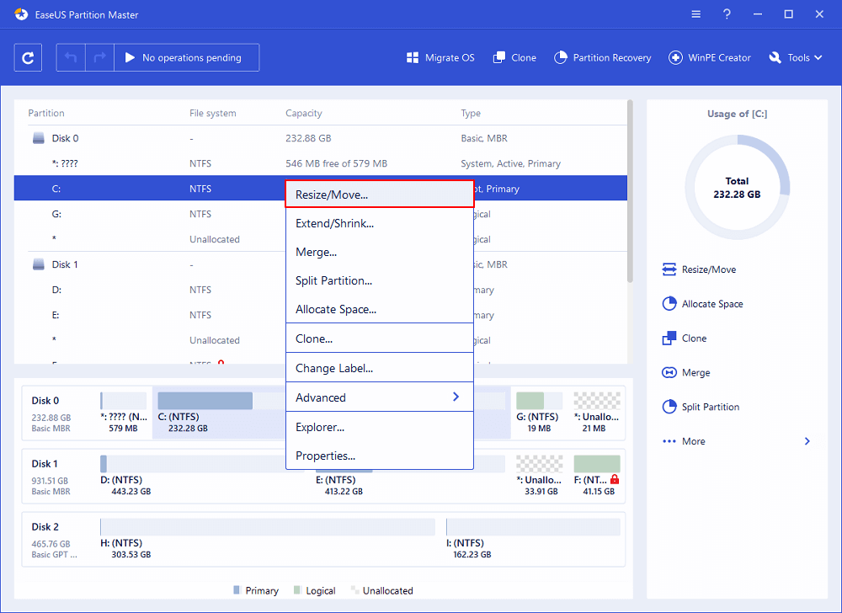Click the Type column header
This screenshot has height=613, width=842.
coord(471,114)
